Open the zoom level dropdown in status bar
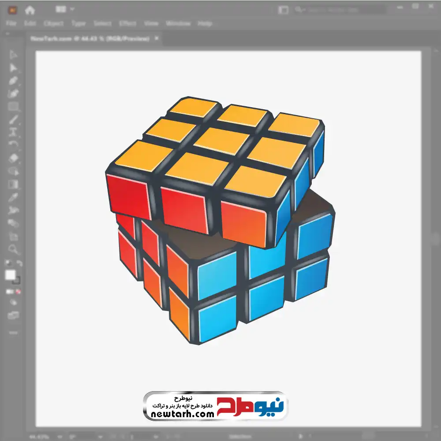Viewport: 441px width, 441px height. pos(60,437)
